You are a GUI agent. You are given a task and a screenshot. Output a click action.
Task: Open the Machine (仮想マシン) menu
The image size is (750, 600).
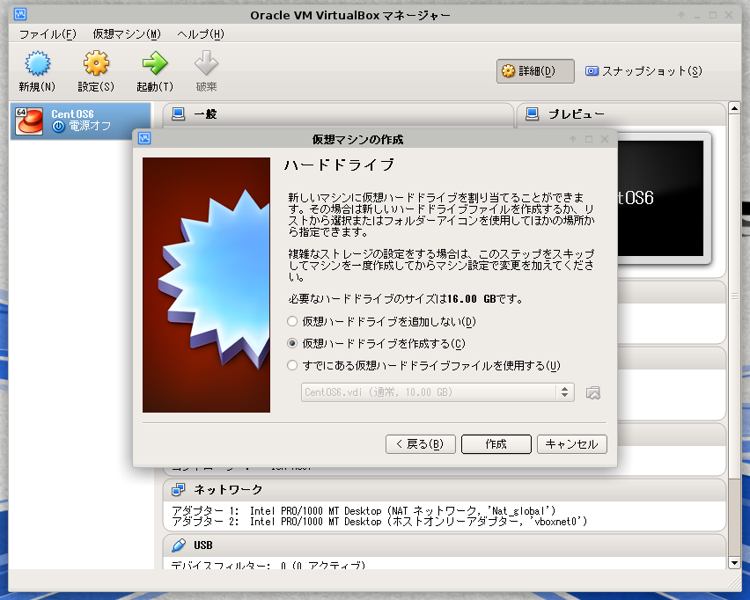pos(127,34)
